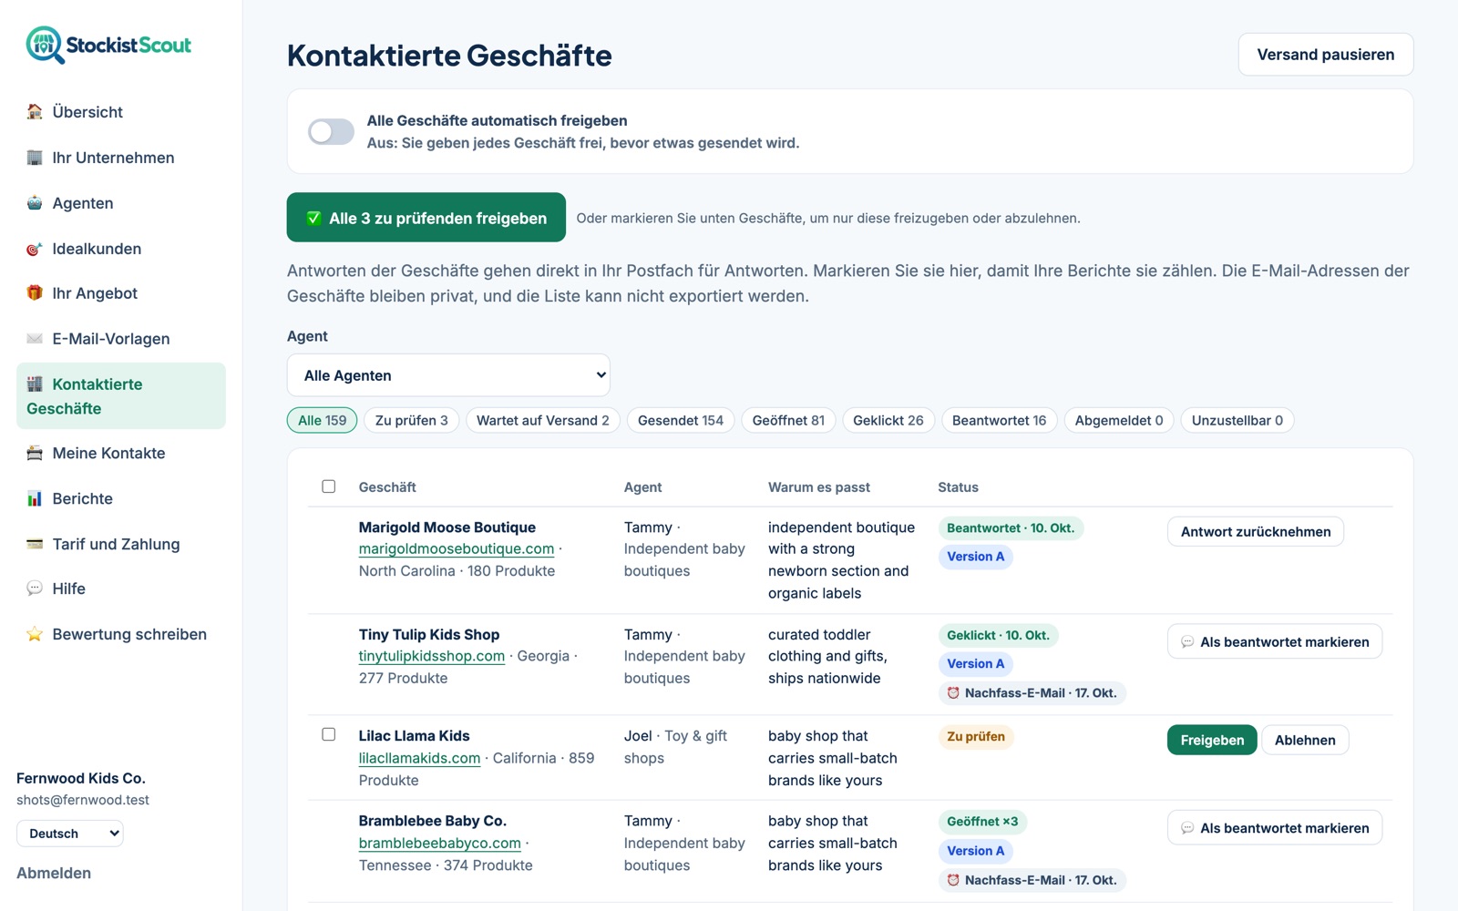Mark Tiny Tulip Kids Shop as beantwortet

1275,642
